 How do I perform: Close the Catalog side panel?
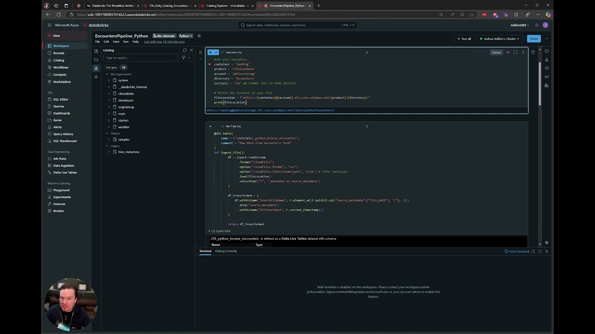point(191,50)
